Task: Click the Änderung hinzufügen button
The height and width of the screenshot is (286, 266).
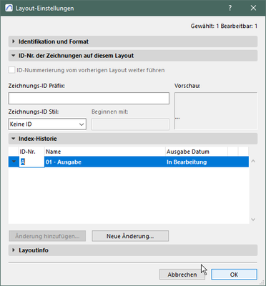Action: point(47,236)
